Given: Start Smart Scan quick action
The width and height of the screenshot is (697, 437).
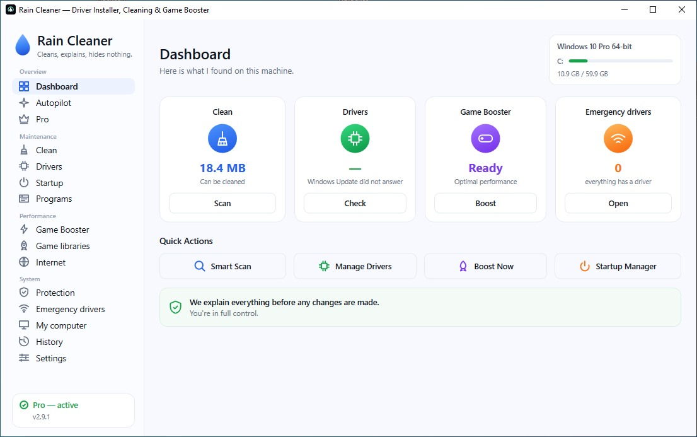Looking at the screenshot, I should pyautogui.click(x=222, y=266).
